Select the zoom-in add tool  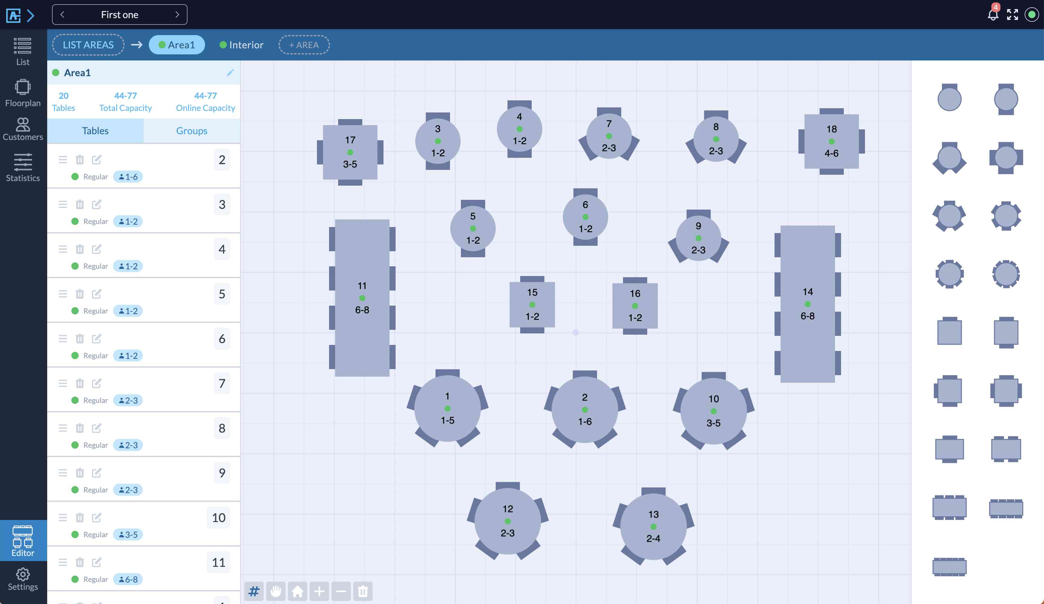(x=318, y=591)
